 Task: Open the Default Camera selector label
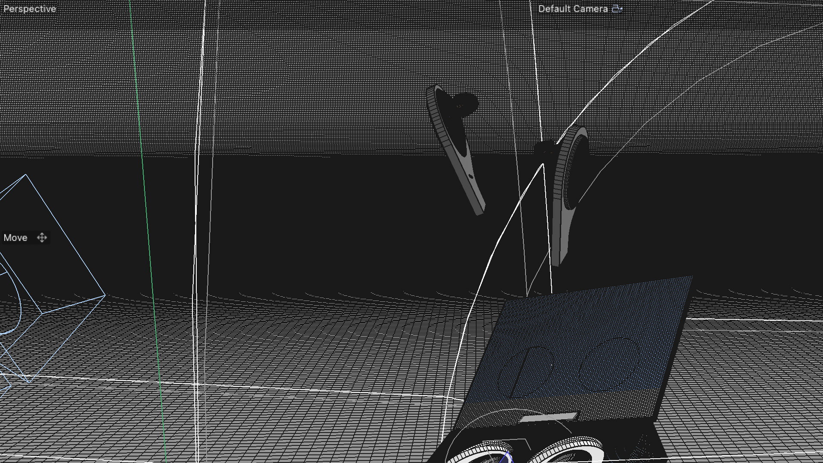click(573, 9)
